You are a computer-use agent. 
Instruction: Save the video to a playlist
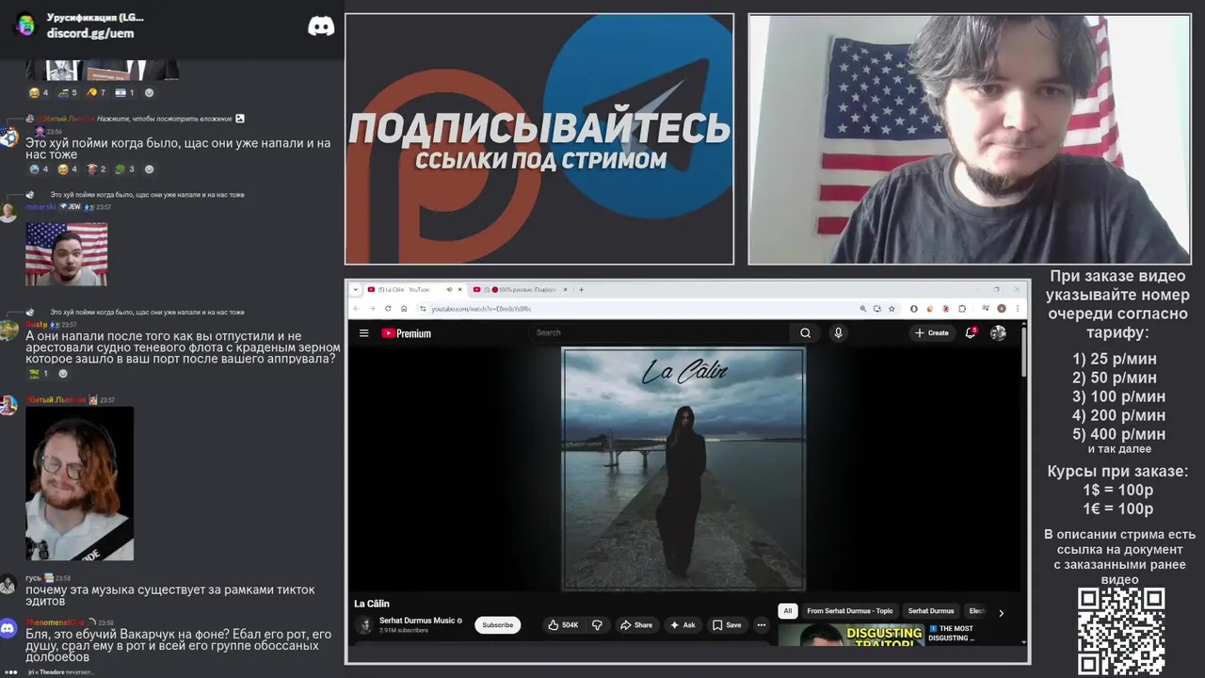727,624
